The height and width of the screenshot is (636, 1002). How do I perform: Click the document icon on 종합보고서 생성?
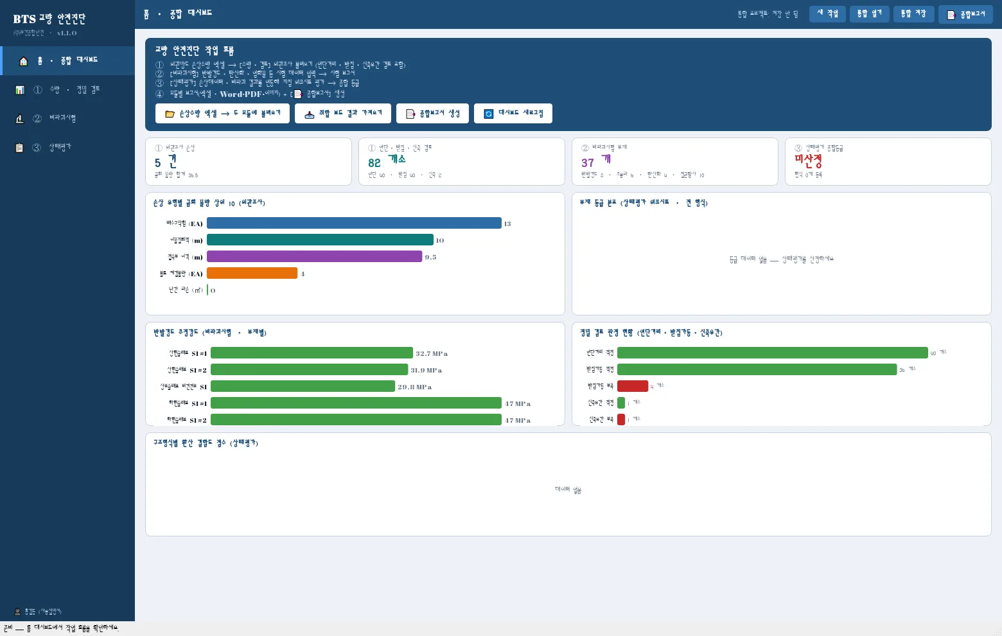pyautogui.click(x=410, y=114)
